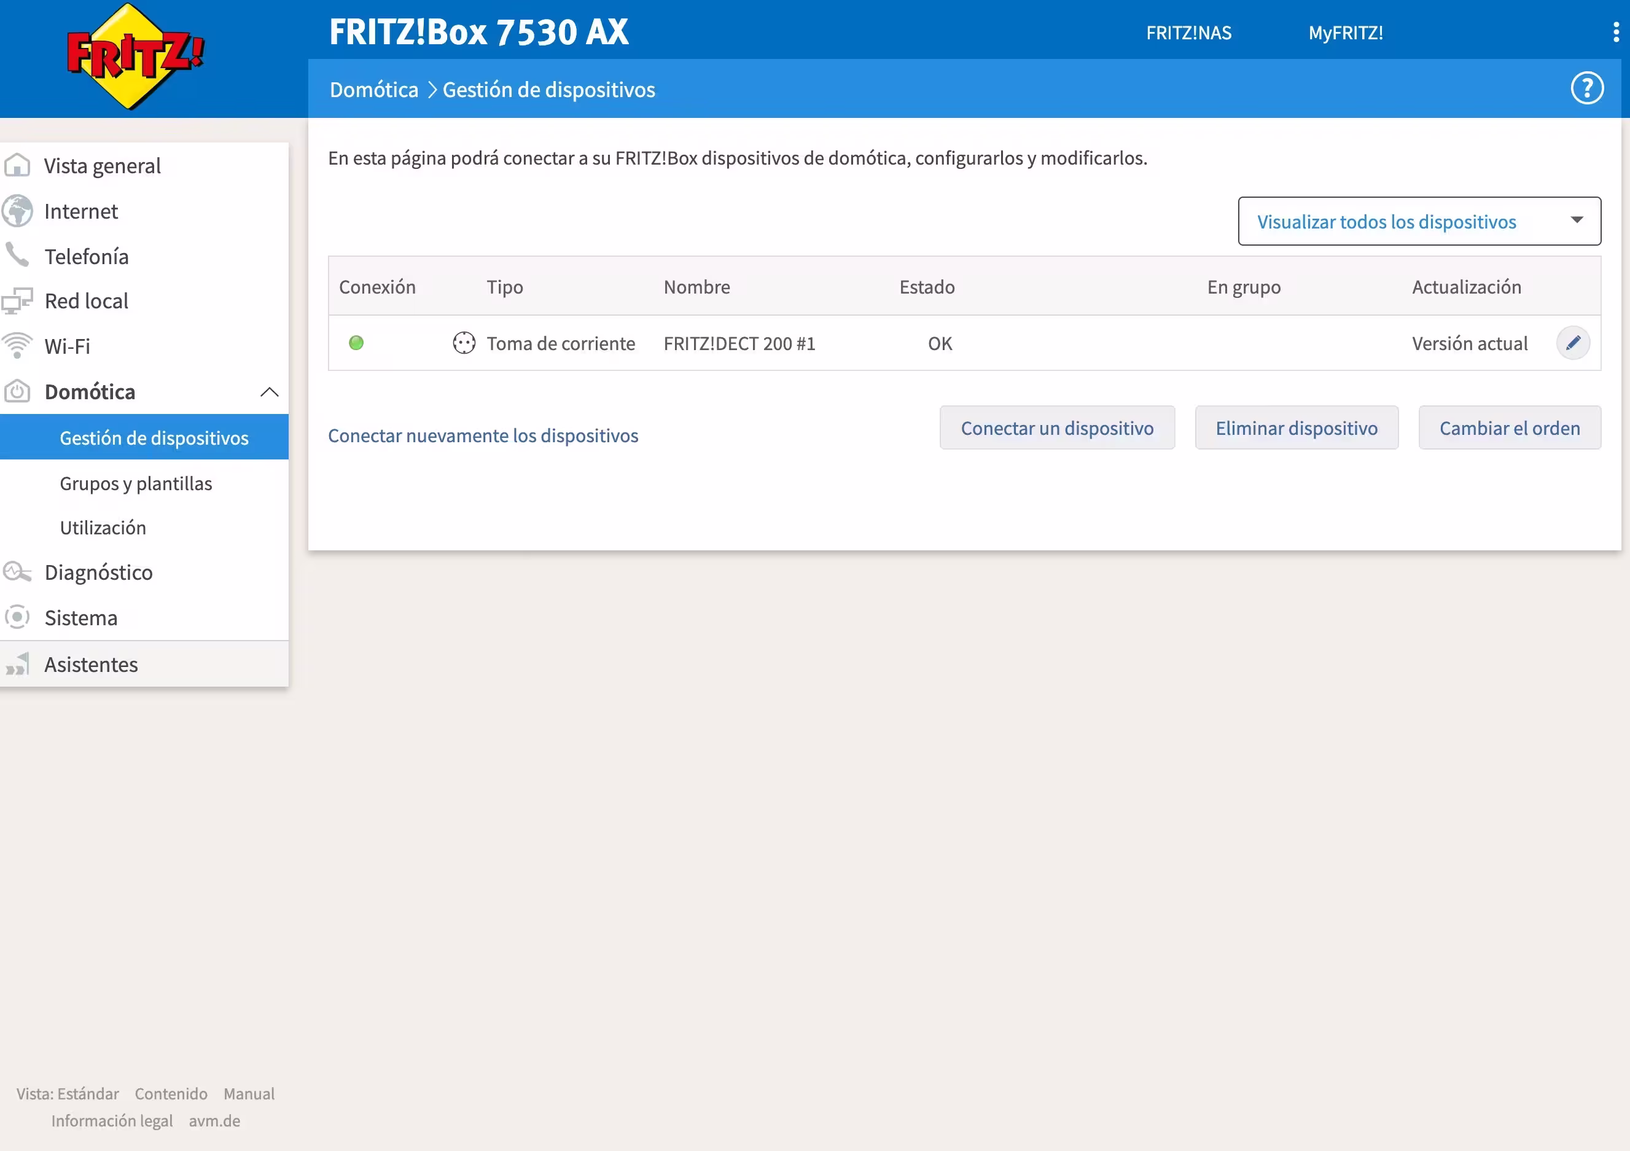Click the Estado column header

926,287
